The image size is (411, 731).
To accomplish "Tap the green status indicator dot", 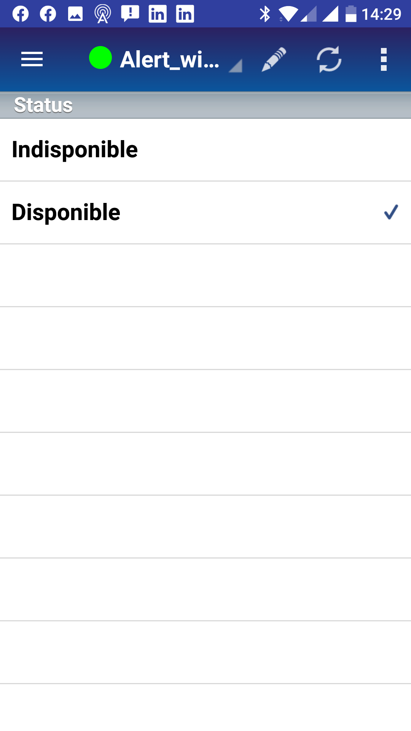I will click(x=100, y=58).
